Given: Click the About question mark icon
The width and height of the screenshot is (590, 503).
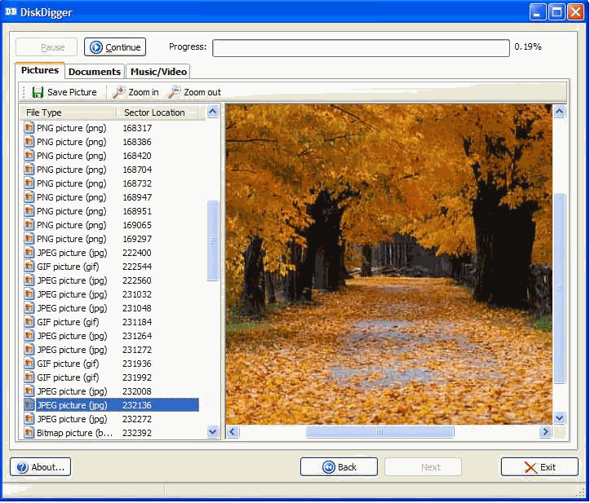Looking at the screenshot, I should point(22,467).
